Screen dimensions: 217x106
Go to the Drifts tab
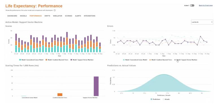tap(47, 16)
